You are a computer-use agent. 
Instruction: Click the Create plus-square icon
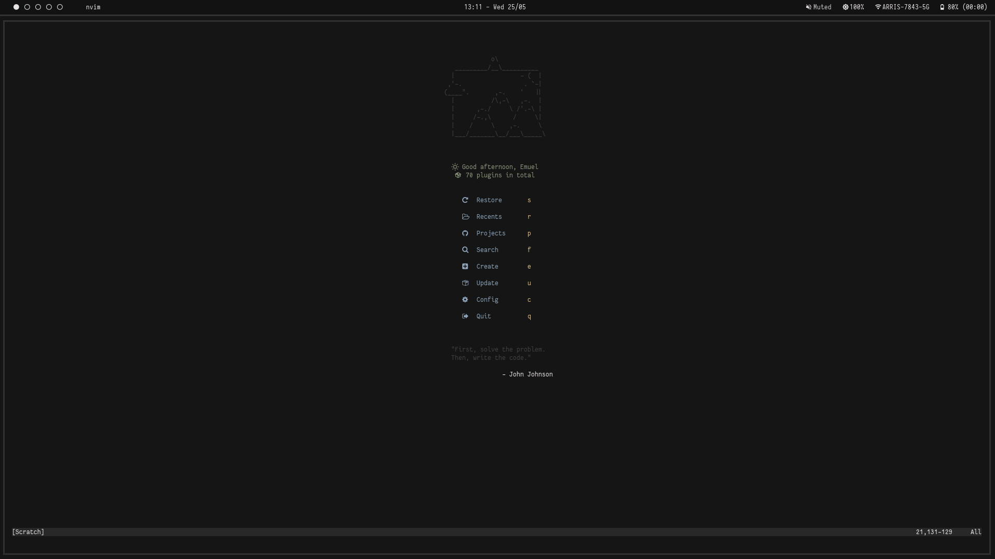tap(465, 267)
